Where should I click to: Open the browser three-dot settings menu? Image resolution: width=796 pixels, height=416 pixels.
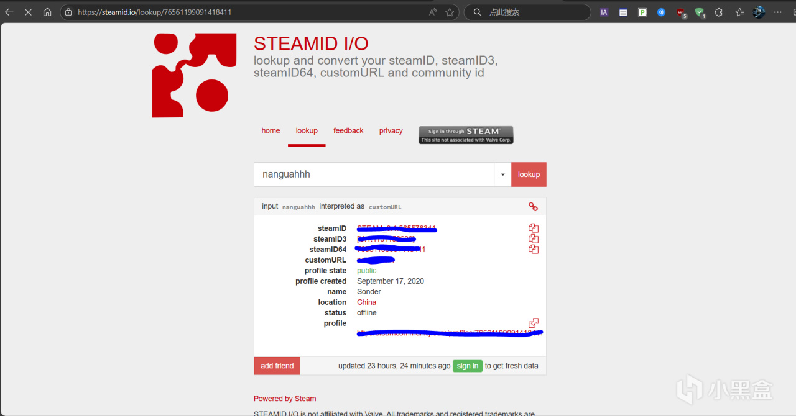point(778,12)
